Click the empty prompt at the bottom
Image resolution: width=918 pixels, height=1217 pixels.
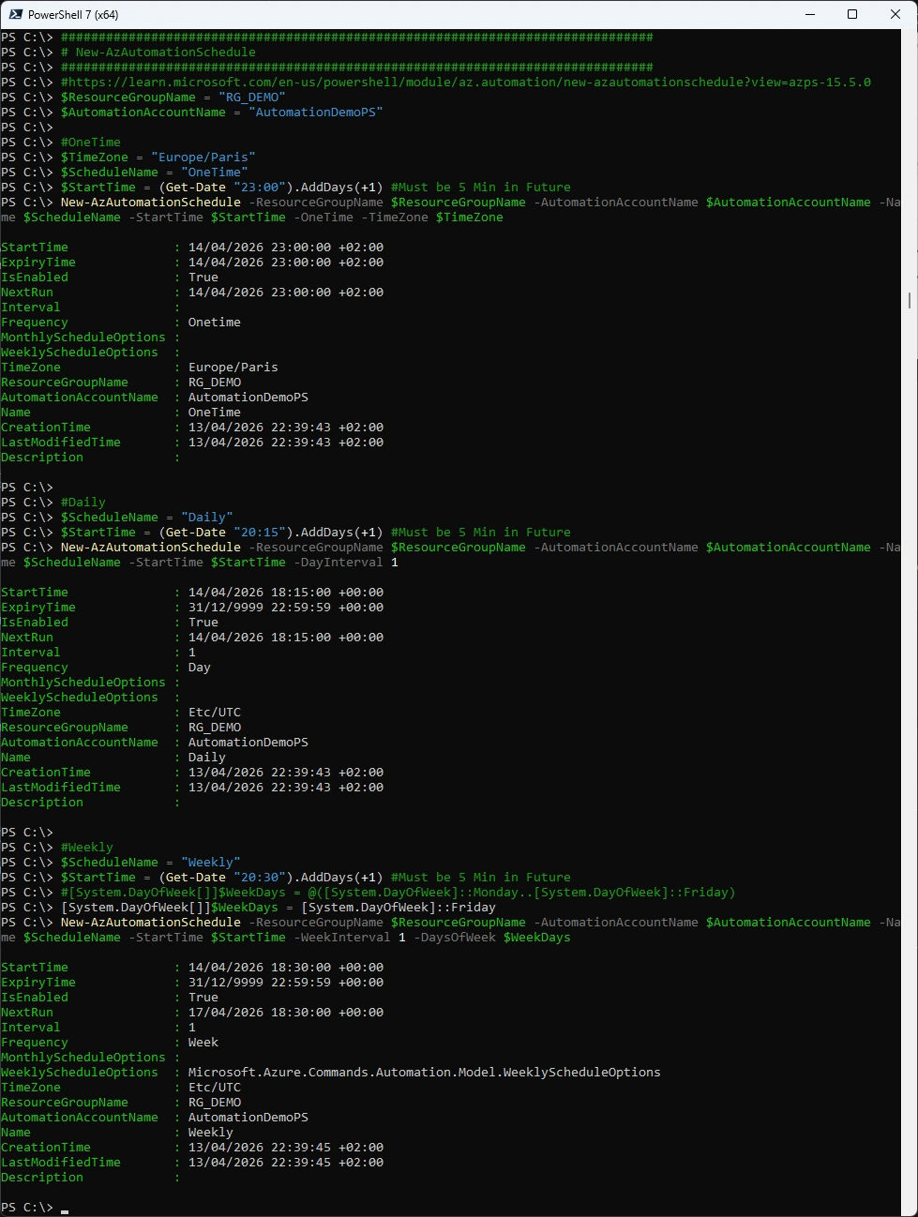(65, 1208)
